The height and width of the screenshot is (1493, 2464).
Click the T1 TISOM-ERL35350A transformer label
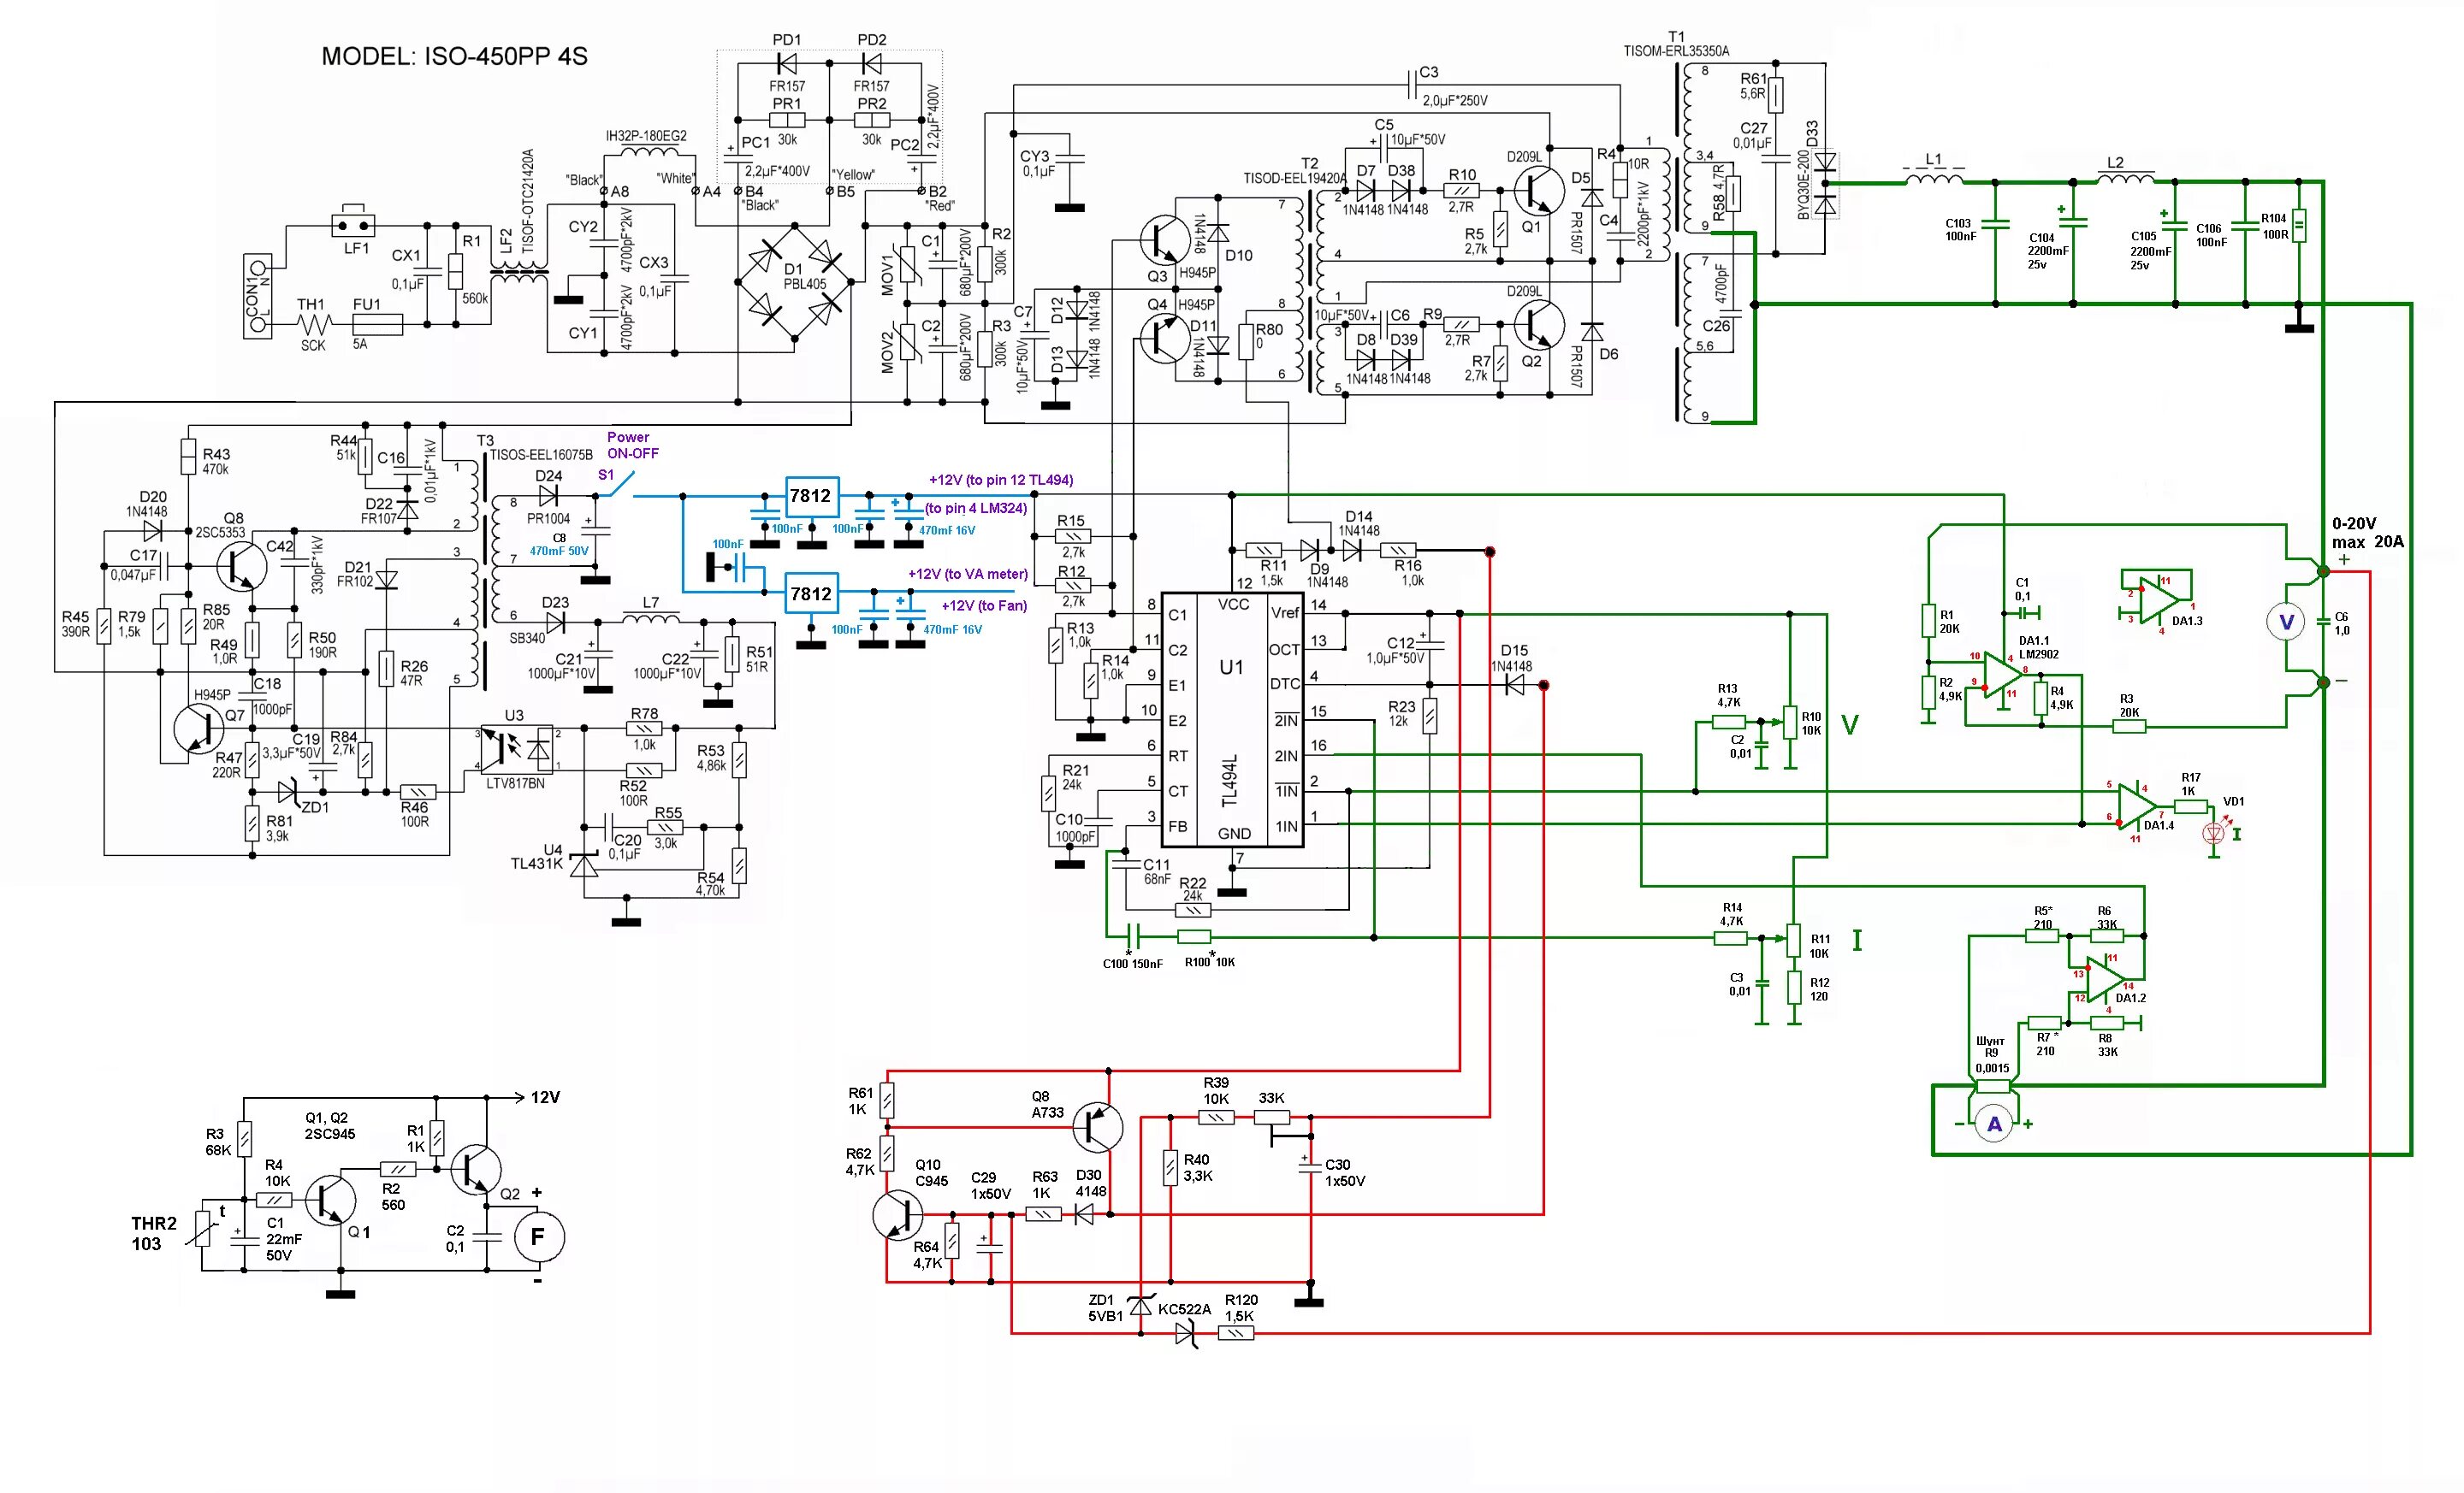click(1676, 44)
